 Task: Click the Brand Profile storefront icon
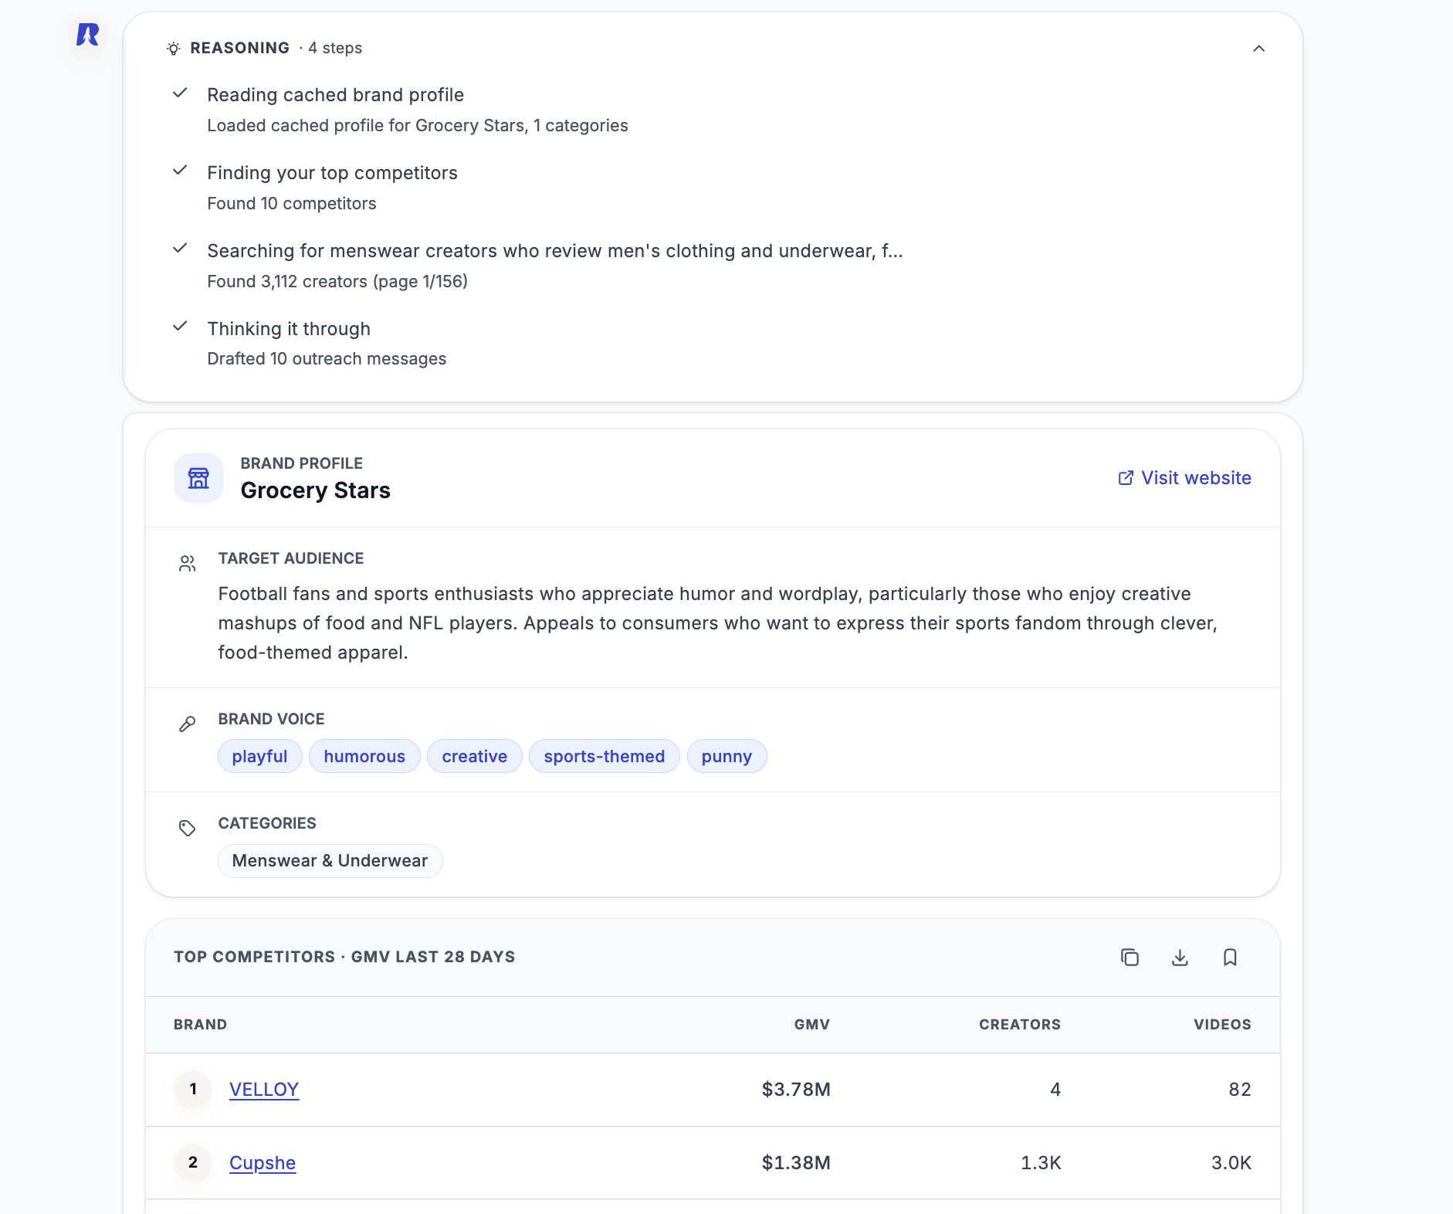pos(198,478)
